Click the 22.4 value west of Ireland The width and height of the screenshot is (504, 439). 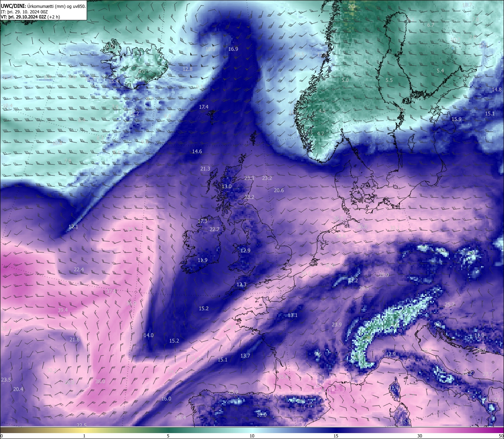click(79, 269)
